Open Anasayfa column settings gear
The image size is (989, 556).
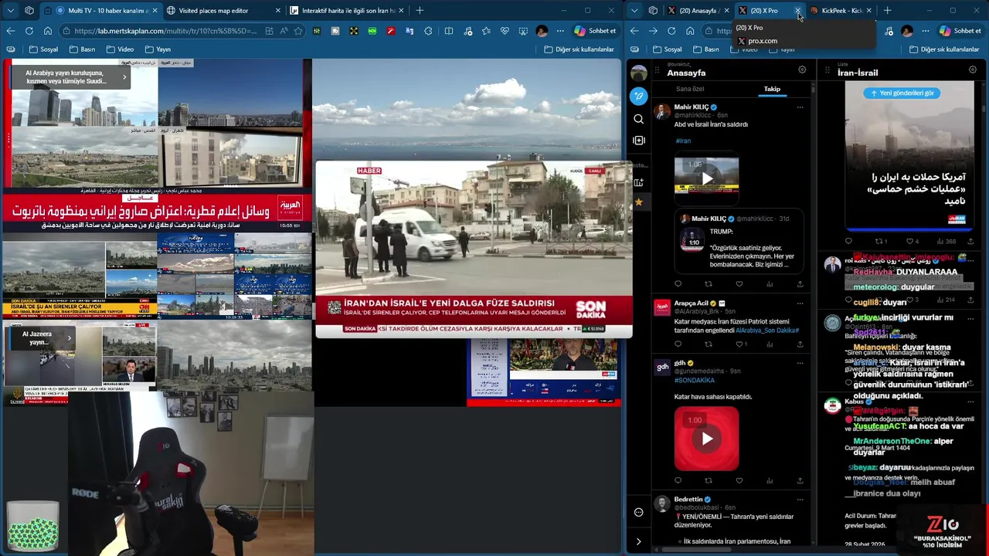pyautogui.click(x=802, y=69)
